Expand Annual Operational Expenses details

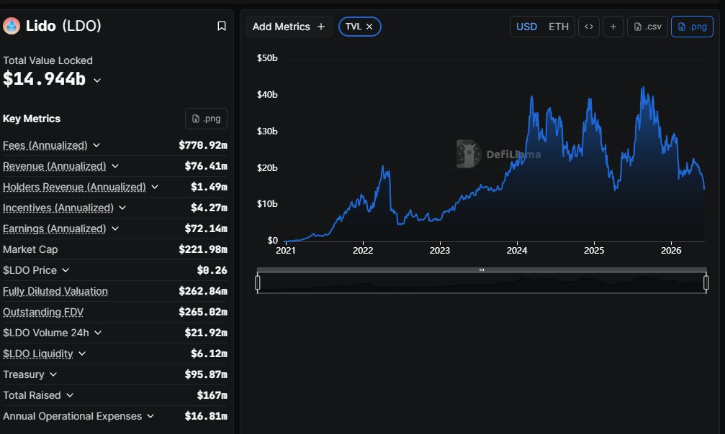click(x=150, y=416)
